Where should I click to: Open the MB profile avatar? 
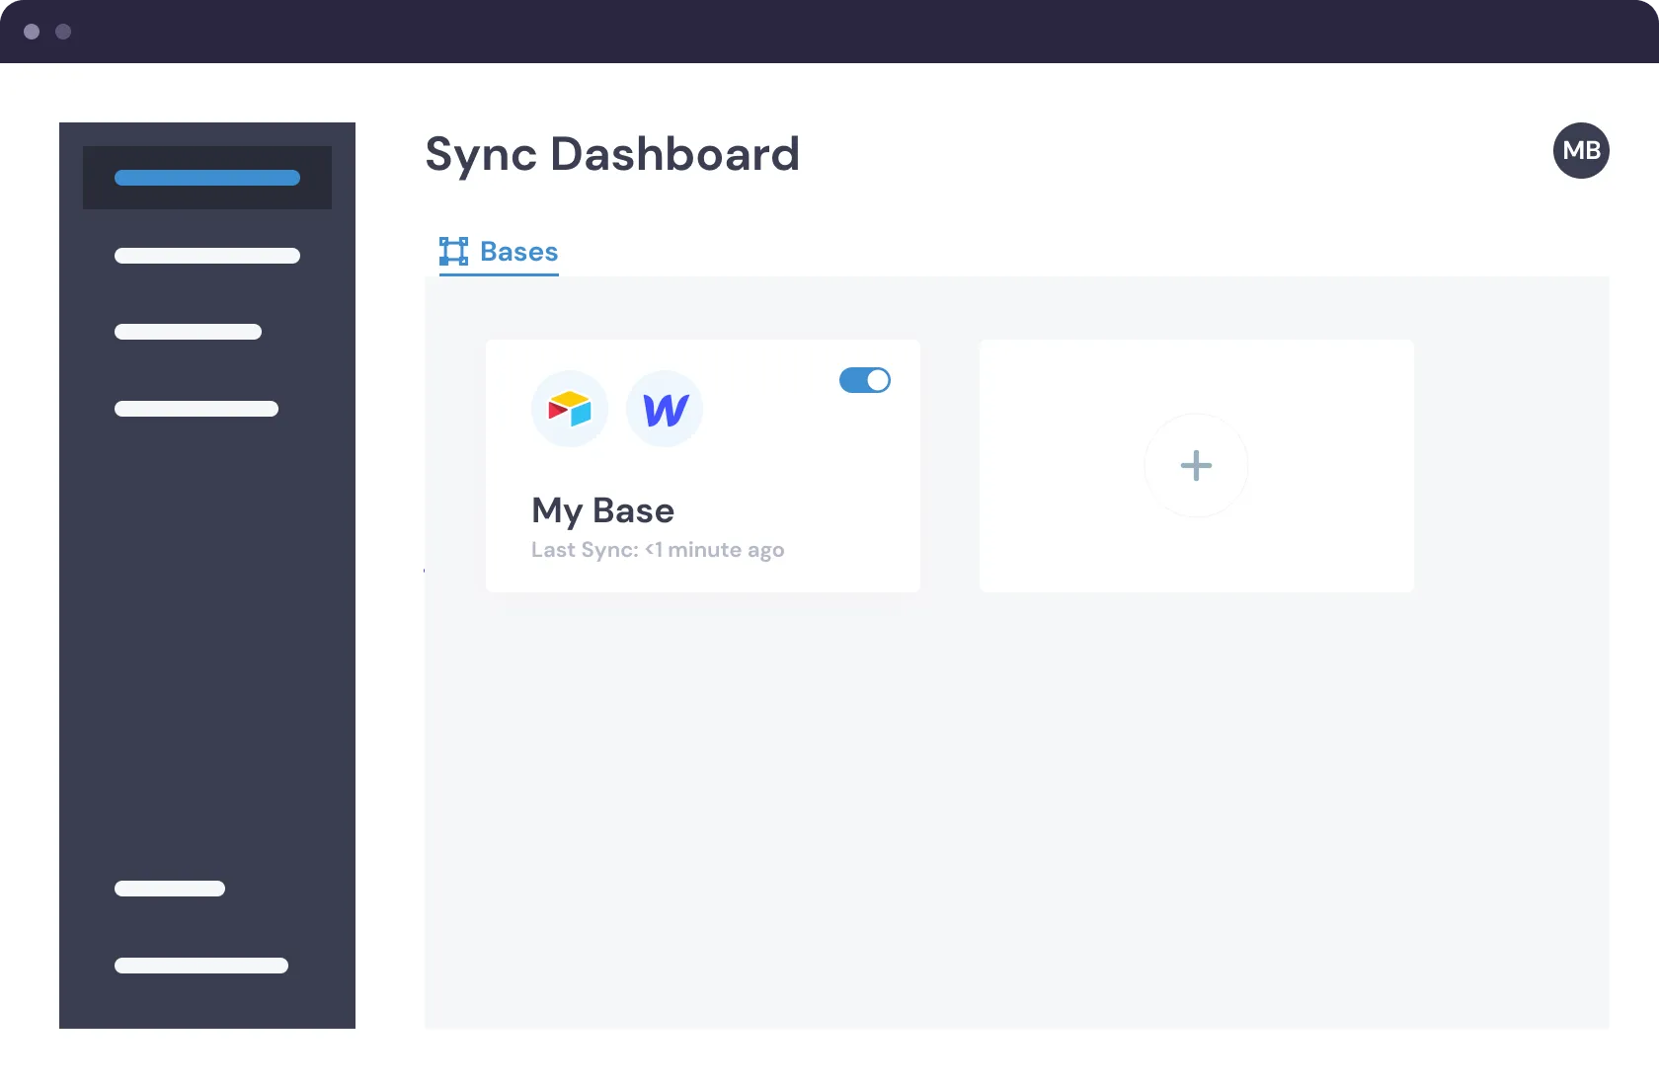(1582, 150)
